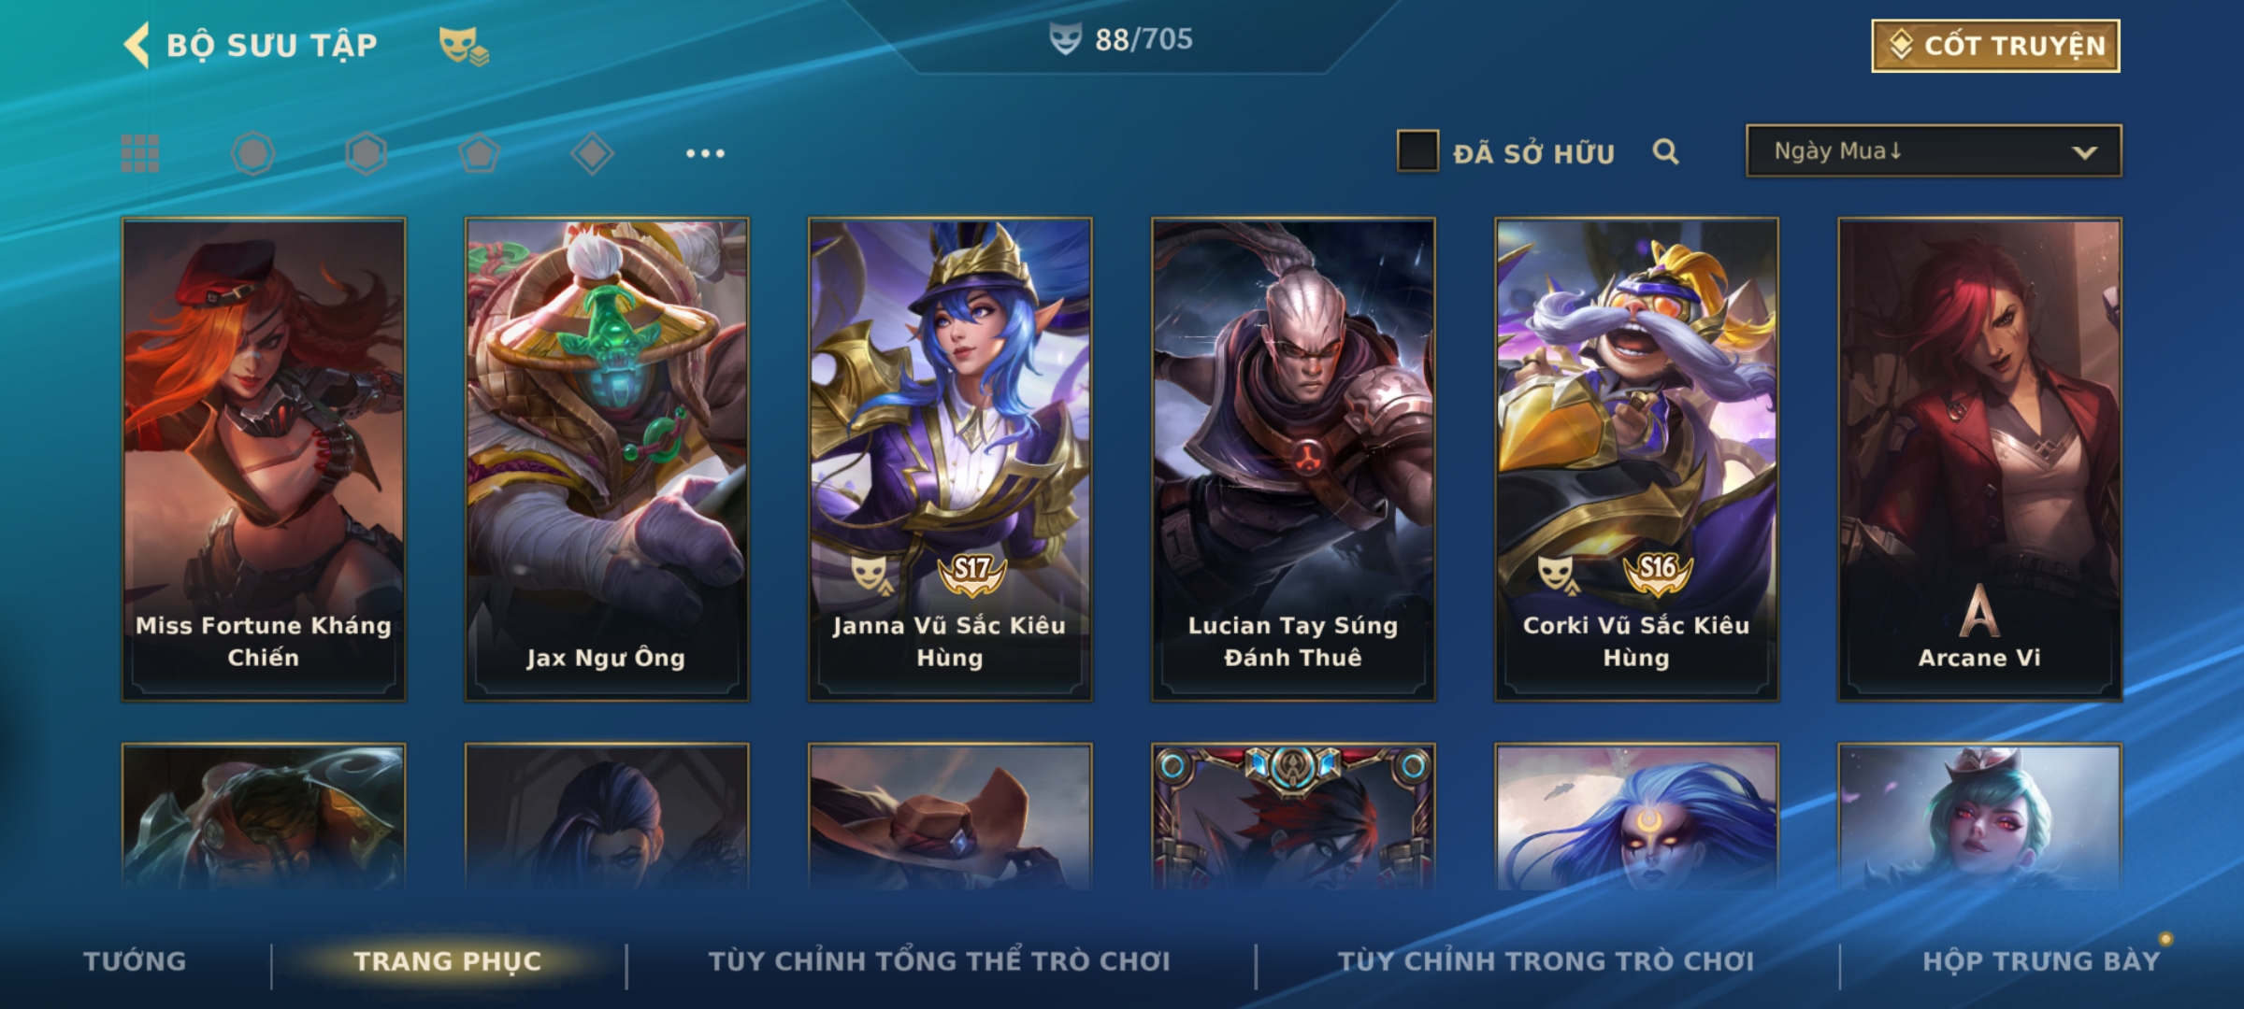Click the dropdown chevron arrow beside Ngày Mua
The width and height of the screenshot is (2244, 1009).
[x=2084, y=152]
